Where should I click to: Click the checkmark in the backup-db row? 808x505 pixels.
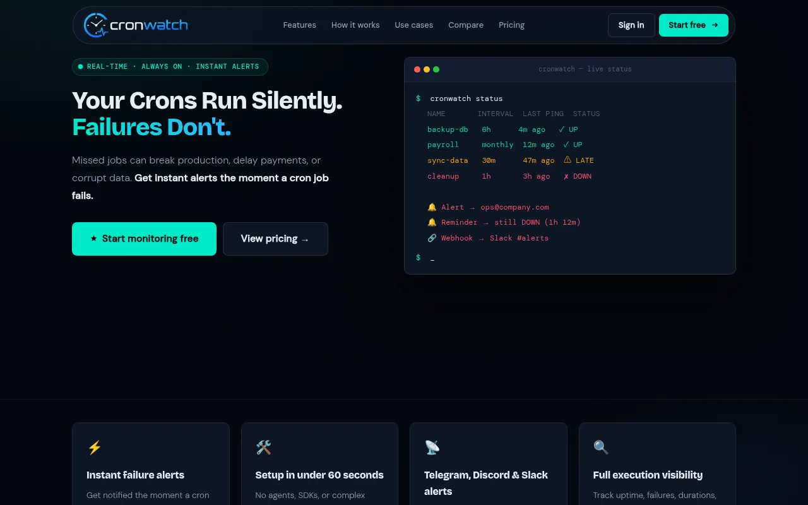click(x=562, y=129)
